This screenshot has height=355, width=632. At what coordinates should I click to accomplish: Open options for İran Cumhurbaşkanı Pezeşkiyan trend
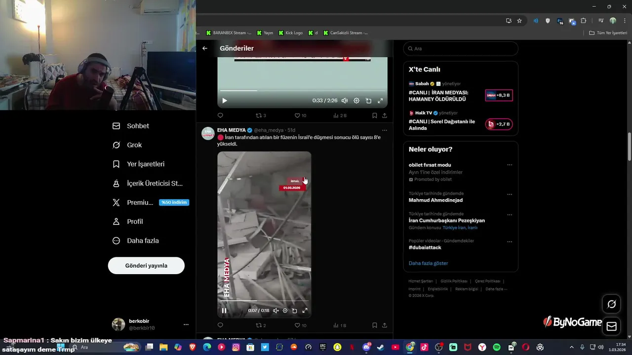click(x=510, y=215)
